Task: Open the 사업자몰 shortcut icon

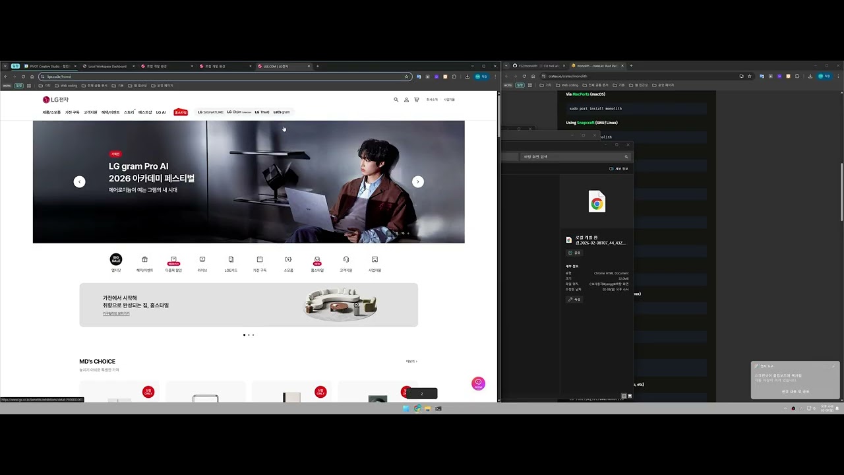Action: point(375,259)
